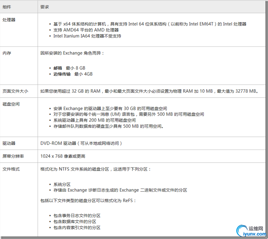Click the 组件 column header
268x239 pixels.
pos(7,7)
